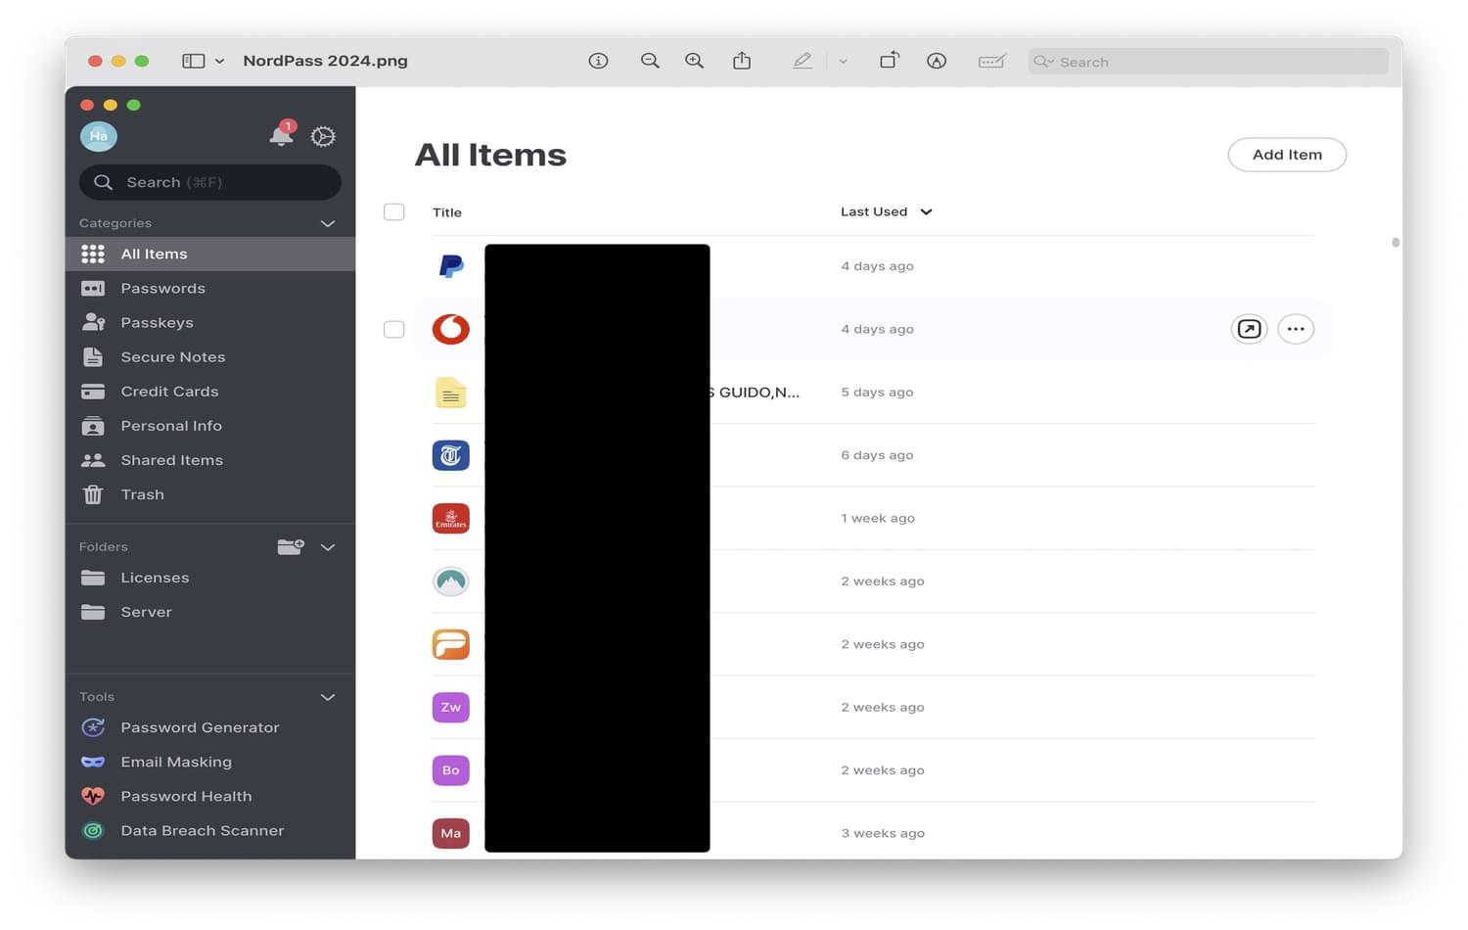The height and width of the screenshot is (930, 1468).
Task: Zoom out in Preview toolbar
Action: [x=650, y=61]
